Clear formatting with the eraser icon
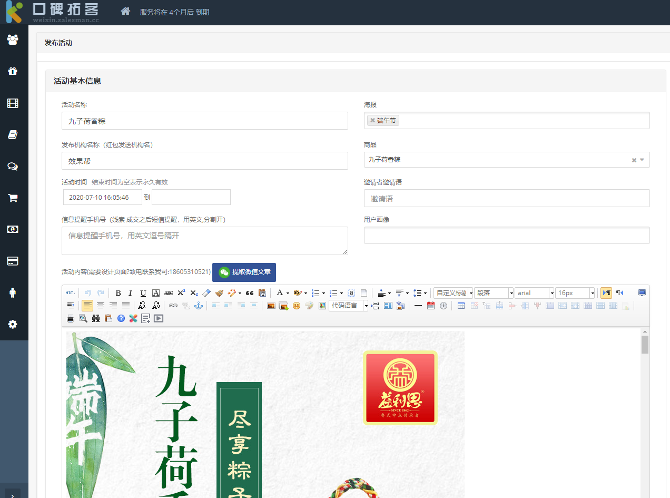The height and width of the screenshot is (498, 670). (x=206, y=293)
